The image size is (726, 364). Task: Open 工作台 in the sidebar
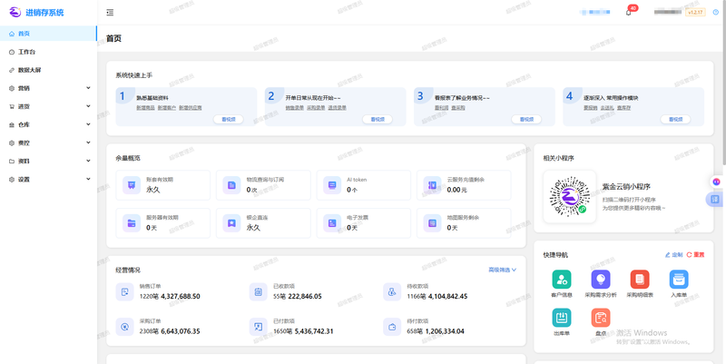point(49,52)
